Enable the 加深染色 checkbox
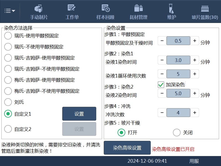This screenshot has width=221, height=166. (161, 85)
